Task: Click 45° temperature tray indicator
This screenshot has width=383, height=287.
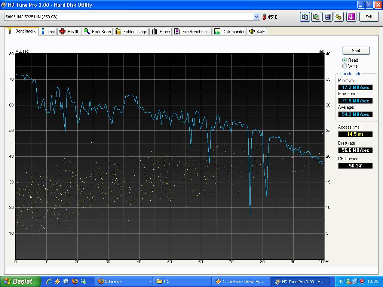Action: tap(341, 281)
